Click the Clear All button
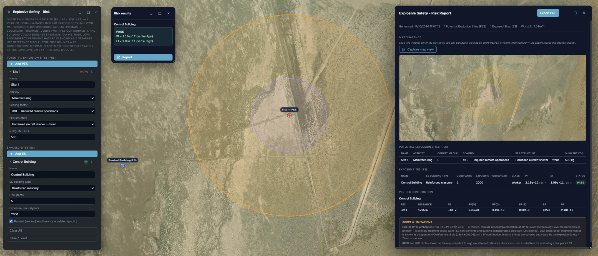This screenshot has width=598, height=256. [x=52, y=231]
